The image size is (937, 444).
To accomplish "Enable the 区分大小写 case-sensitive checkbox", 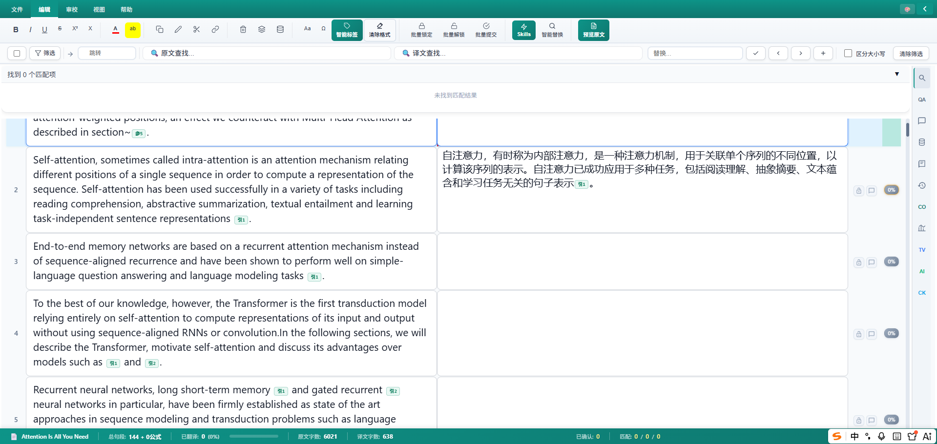I will [x=848, y=53].
